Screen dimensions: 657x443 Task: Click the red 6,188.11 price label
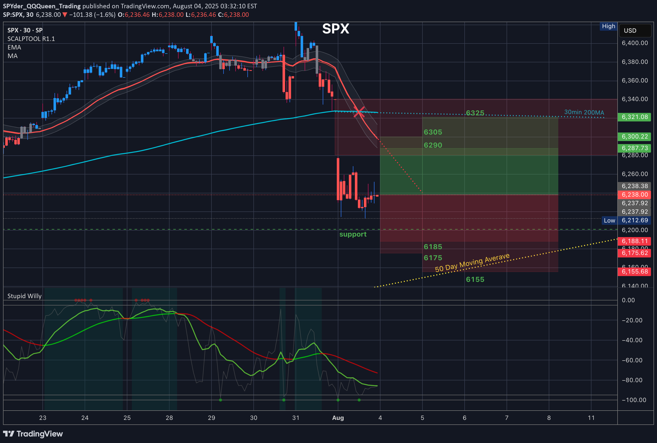click(634, 241)
